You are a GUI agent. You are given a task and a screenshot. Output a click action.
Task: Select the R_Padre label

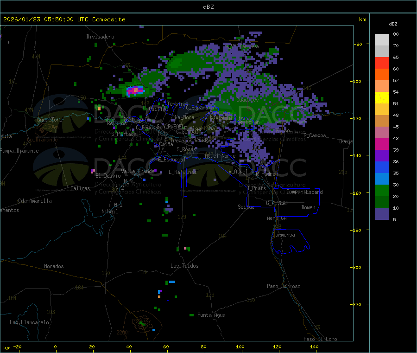pos(265,174)
